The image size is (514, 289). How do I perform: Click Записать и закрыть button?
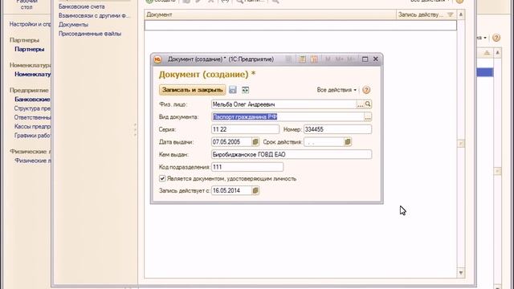pos(193,90)
